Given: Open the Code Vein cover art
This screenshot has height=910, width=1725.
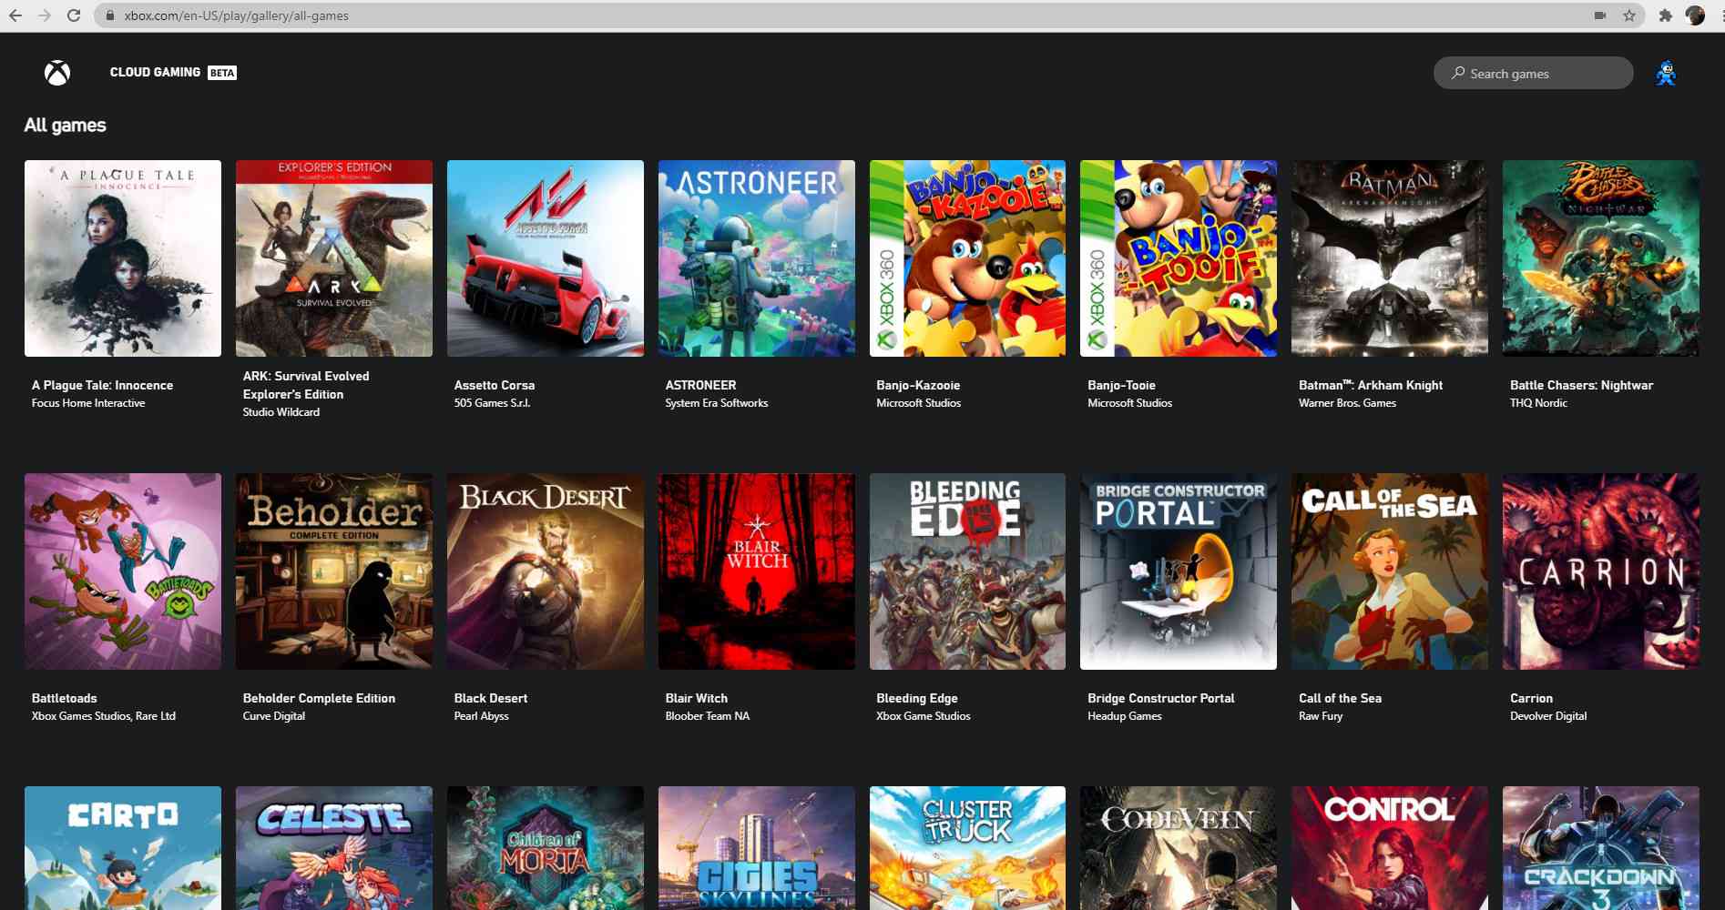Looking at the screenshot, I should point(1179,848).
